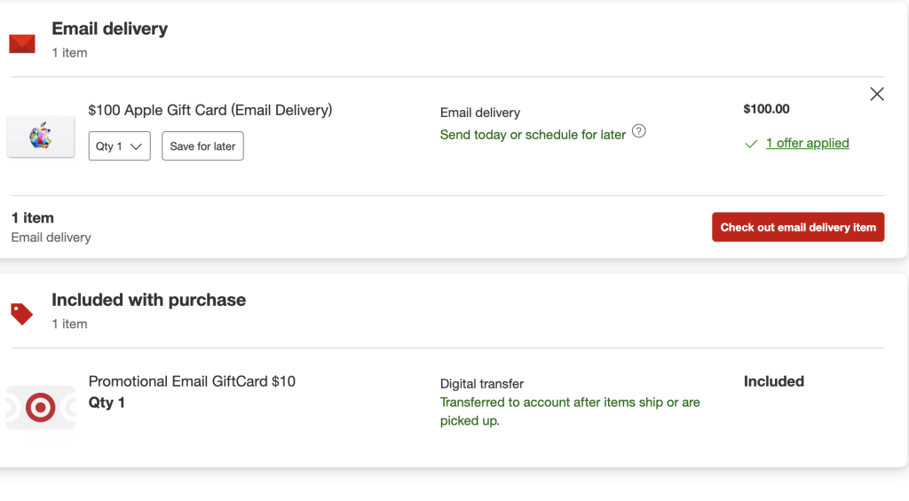This screenshot has width=909, height=501.
Task: Click the question mark help icon
Action: [638, 131]
